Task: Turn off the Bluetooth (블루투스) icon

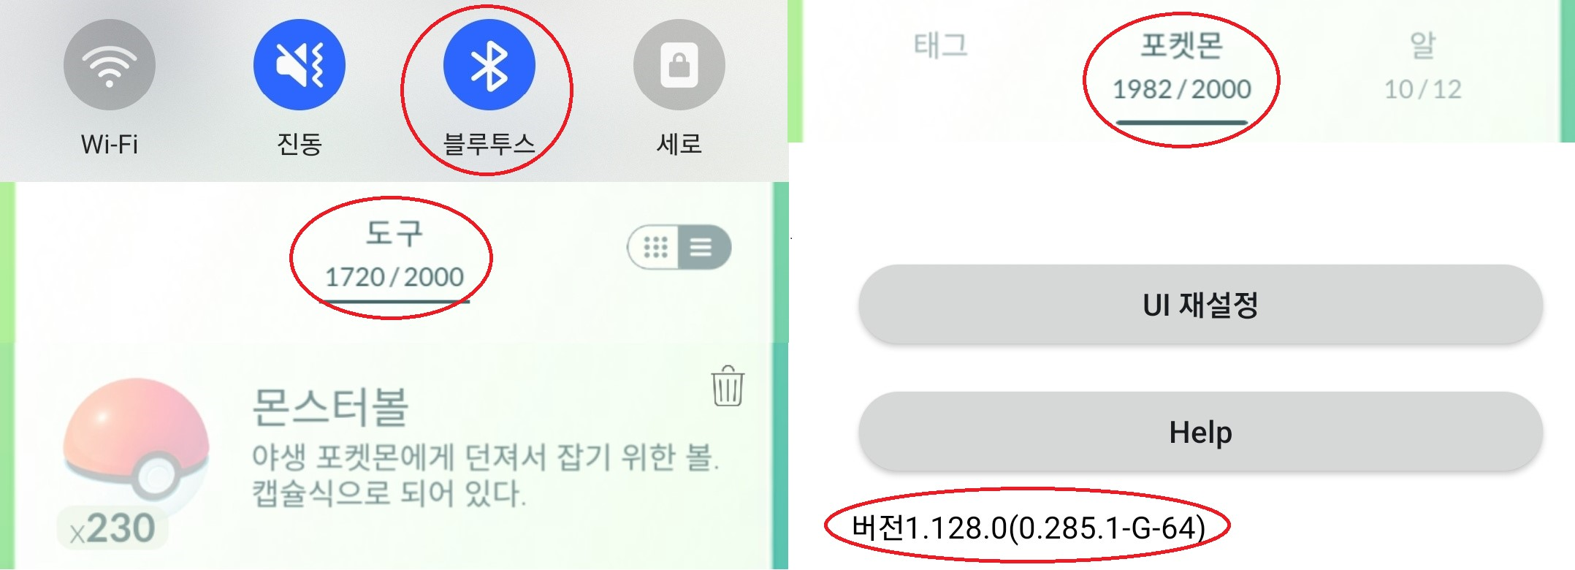Action: click(489, 64)
